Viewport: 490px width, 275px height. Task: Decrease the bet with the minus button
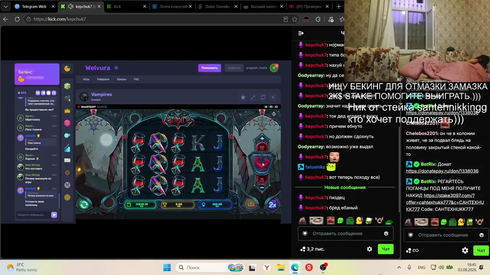click(x=262, y=188)
